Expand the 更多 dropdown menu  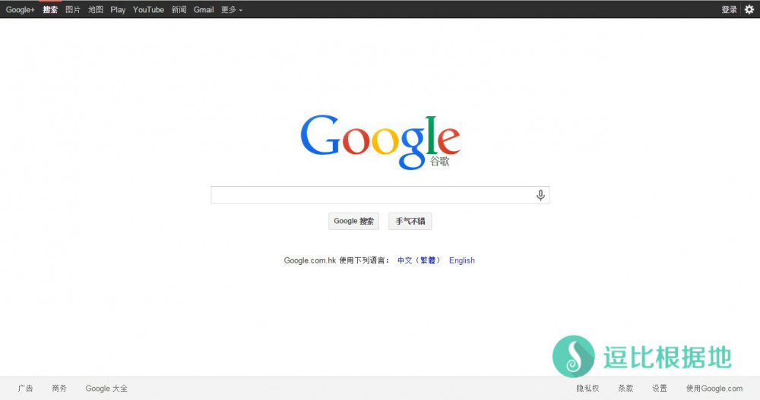point(231,10)
